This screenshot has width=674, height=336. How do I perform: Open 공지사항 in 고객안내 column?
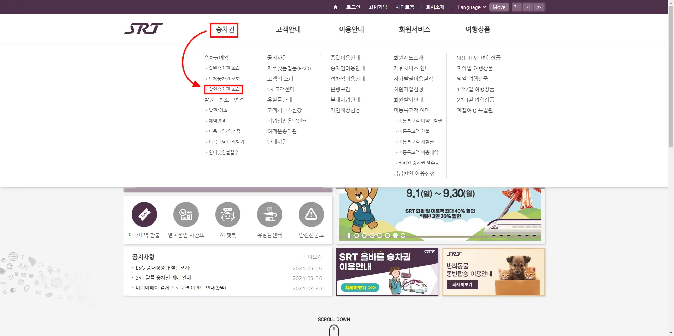tap(277, 58)
